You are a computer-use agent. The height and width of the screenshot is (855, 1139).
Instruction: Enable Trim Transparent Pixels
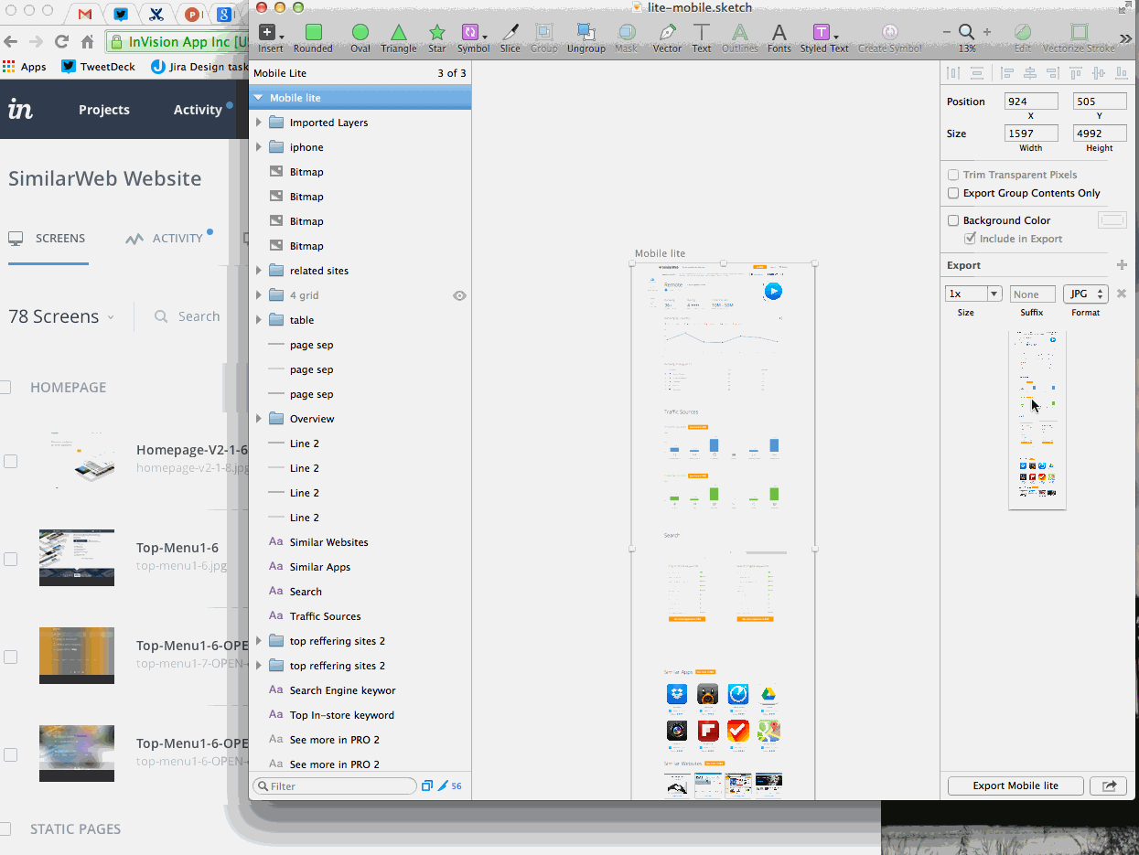pyautogui.click(x=952, y=175)
